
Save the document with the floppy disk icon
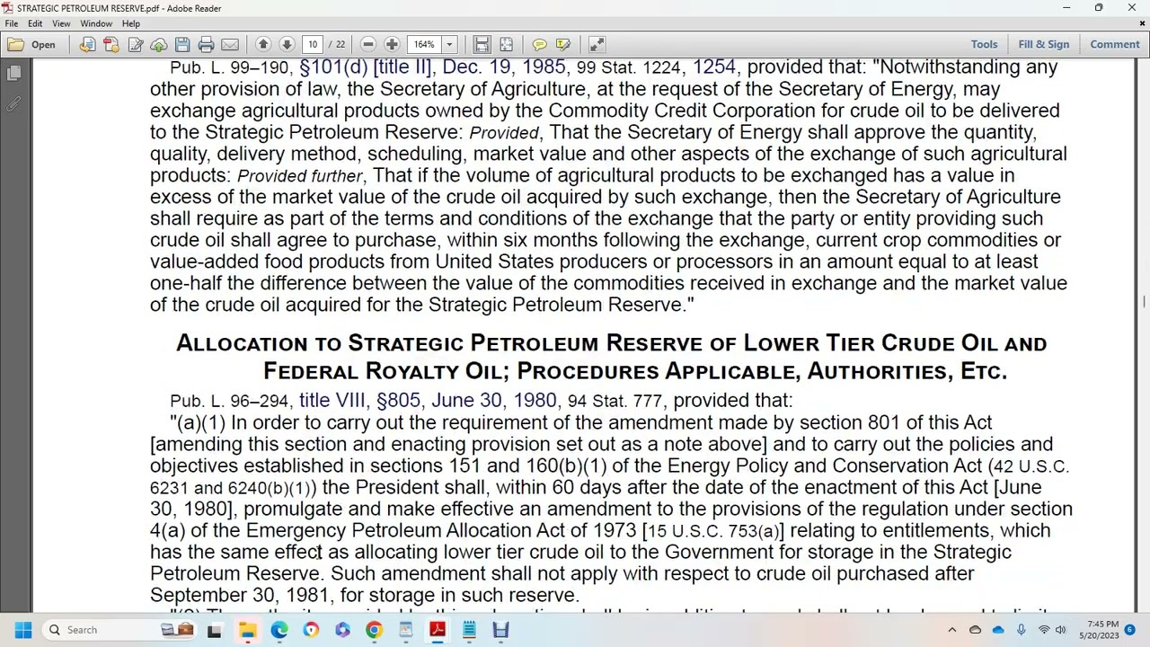point(182,44)
